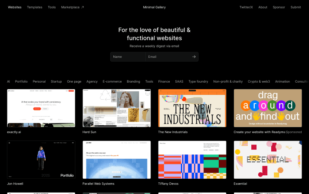Filter by Non-profit & charity category
Screen dimensions: 309x194
[228, 82]
